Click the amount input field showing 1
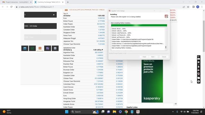The image size is (205, 115). [x=40, y=15]
